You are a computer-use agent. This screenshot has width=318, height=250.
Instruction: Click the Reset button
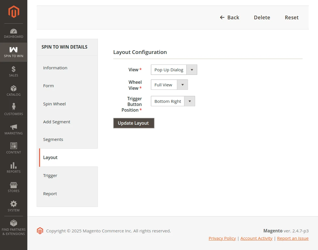pos(292,17)
